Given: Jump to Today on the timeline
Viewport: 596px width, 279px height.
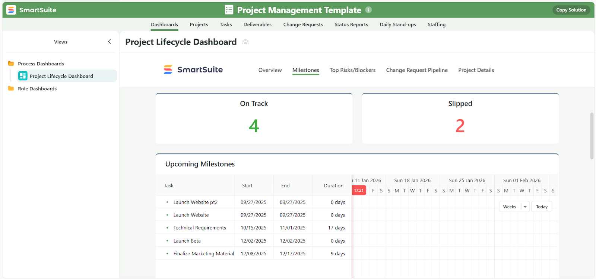Looking at the screenshot, I should coord(542,207).
